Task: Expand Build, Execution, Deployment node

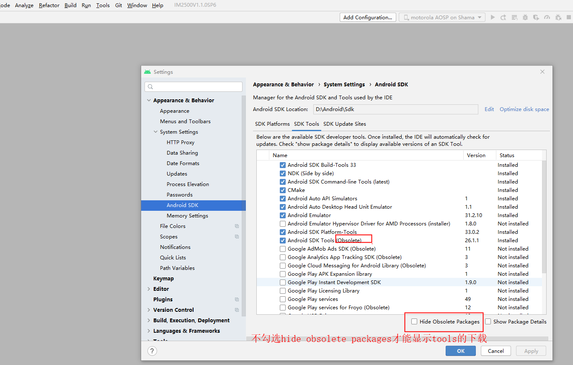Action: (149, 321)
